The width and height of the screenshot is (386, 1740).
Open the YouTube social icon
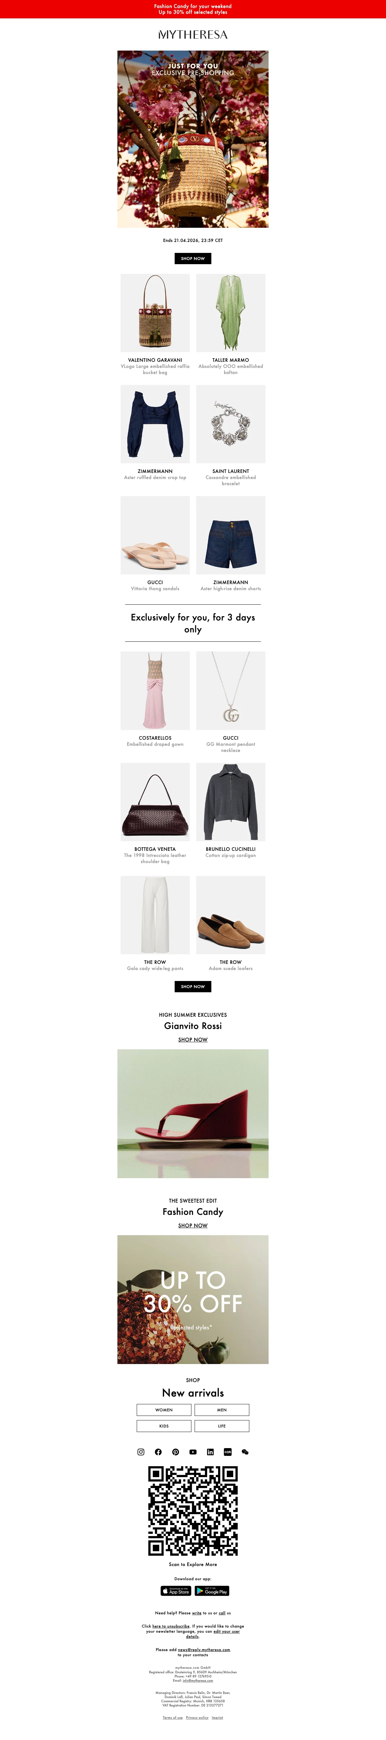[x=193, y=1452]
